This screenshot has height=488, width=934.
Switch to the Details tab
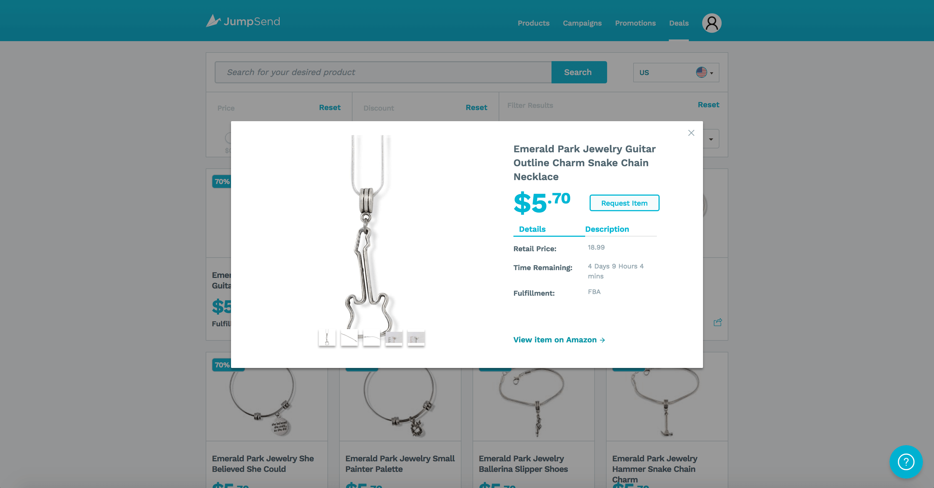coord(532,229)
